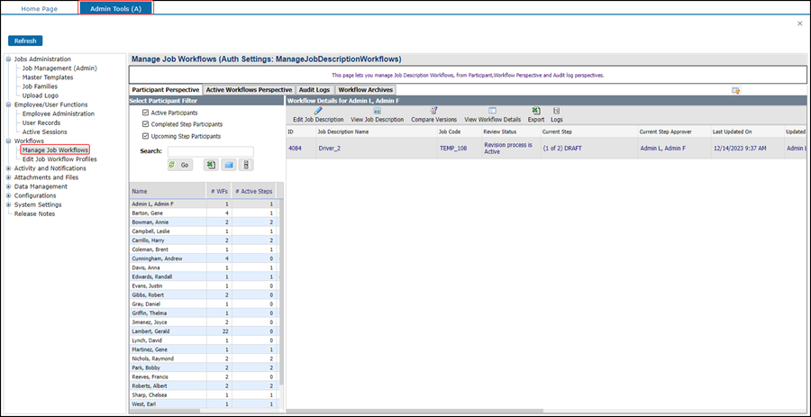Toggle Completed Step Participants checkbox

pos(146,124)
